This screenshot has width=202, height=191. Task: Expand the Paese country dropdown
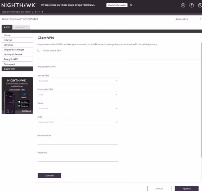coord(78,109)
